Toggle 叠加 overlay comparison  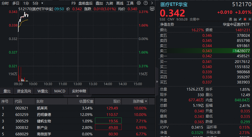[x=99, y=3]
